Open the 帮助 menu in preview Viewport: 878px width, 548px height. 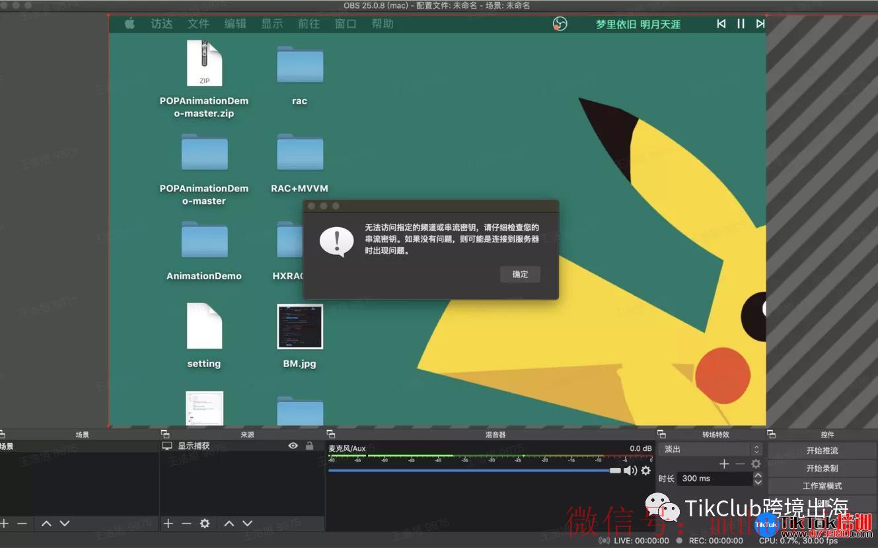(x=383, y=24)
